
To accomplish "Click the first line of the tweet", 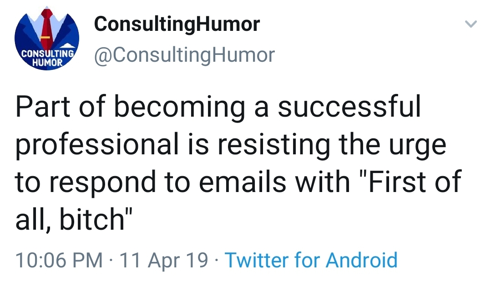I will (218, 105).
